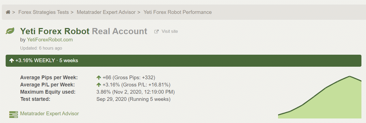This screenshot has width=366, height=123.
Task: Click green arrow next to +66 pips
Action: [99, 78]
